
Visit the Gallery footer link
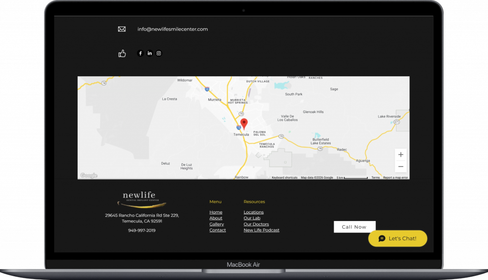216,224
